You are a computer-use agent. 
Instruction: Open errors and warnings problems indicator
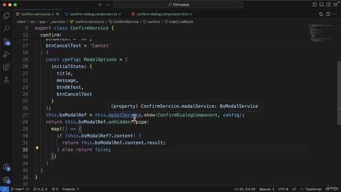click(40, 189)
